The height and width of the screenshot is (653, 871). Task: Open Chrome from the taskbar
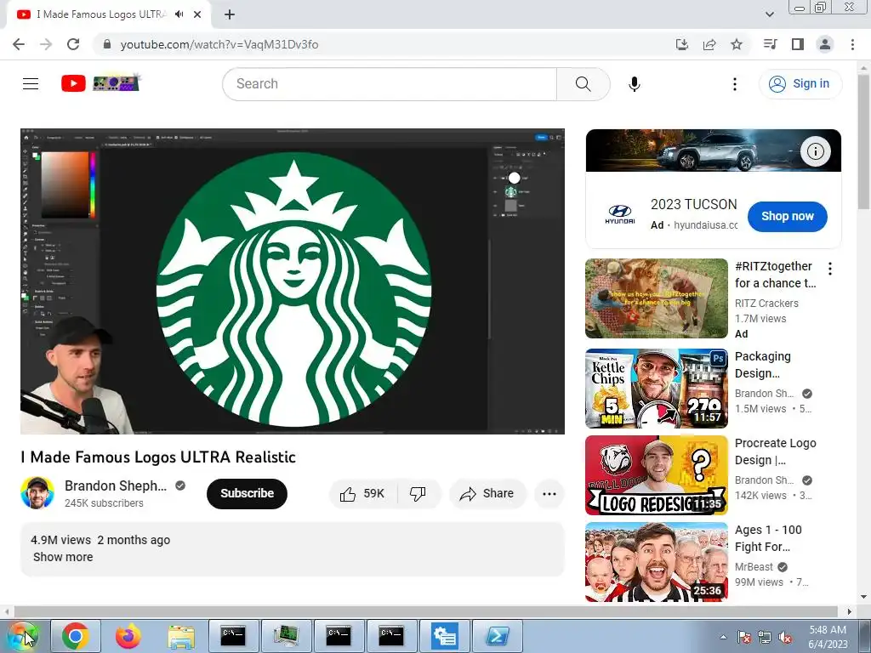tap(76, 636)
